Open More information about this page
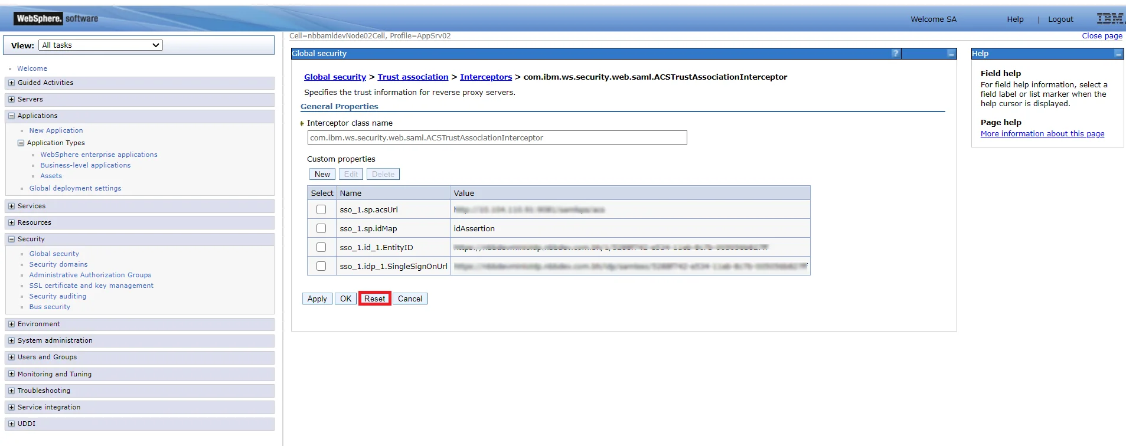This screenshot has height=446, width=1126. (1042, 134)
